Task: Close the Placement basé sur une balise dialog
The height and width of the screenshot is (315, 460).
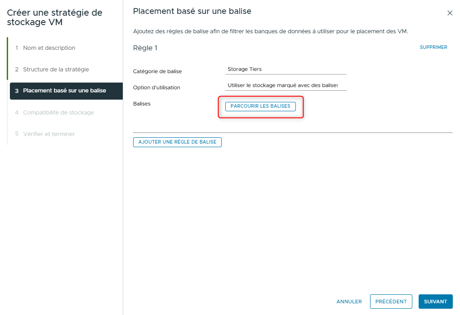Action: tap(450, 13)
